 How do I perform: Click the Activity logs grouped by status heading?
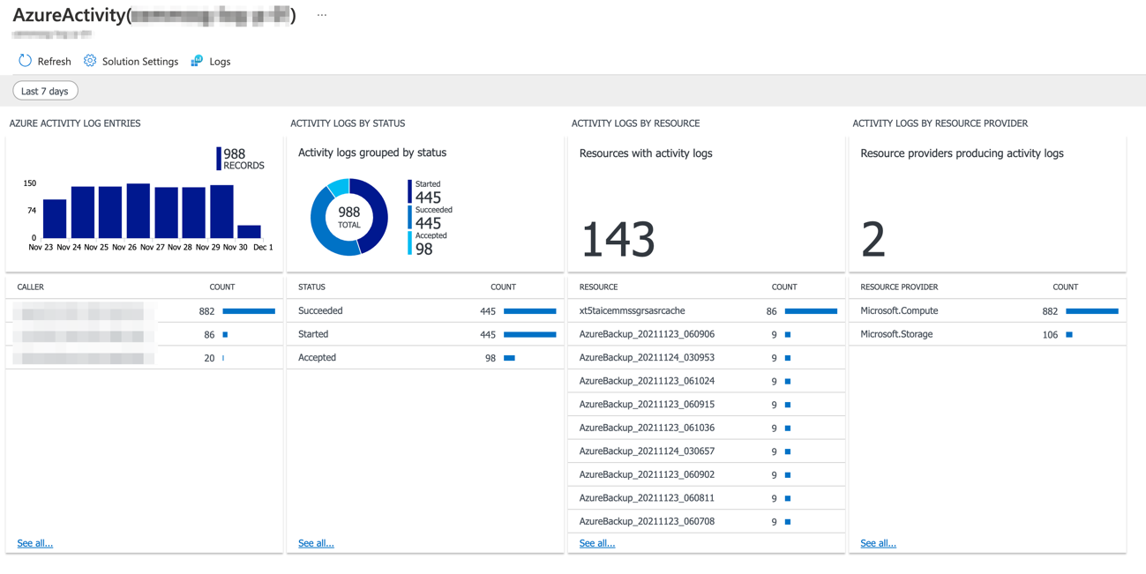pos(372,153)
